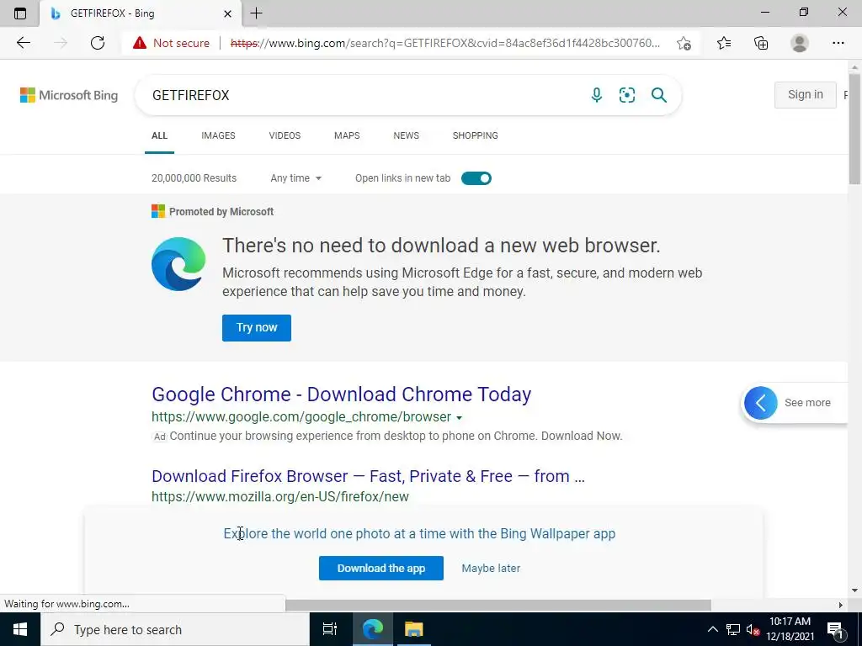
Task: Click the See more blue arrow
Action: click(761, 403)
